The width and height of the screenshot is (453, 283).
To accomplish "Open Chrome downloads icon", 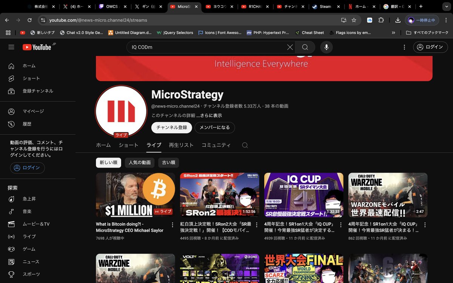I will [398, 20].
